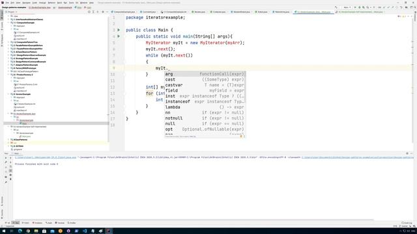Select the 'nn' completion suggestion
The image size is (417, 234).
205,112
